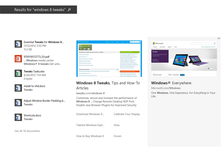The width and height of the screenshot is (224, 153).
Task: Open the Vista sublink
Action: 116,125
